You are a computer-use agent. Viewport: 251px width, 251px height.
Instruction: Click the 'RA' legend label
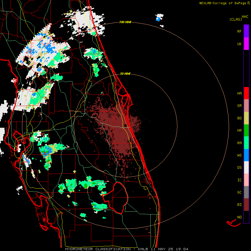[239, 143]
